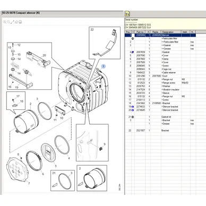The image size is (206, 206).
Task: Click the N column header
Action: tap(193, 32)
